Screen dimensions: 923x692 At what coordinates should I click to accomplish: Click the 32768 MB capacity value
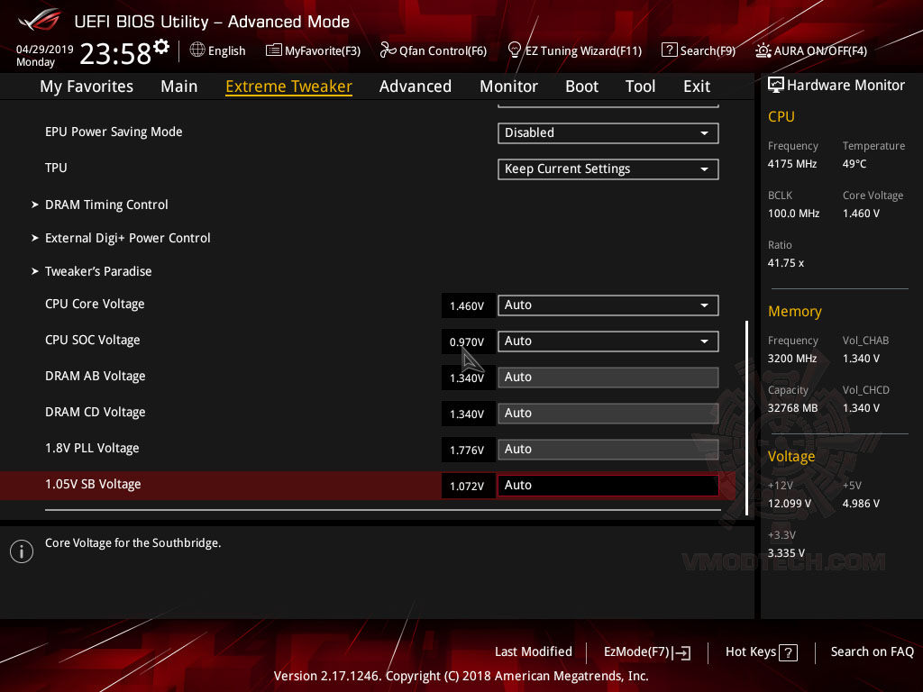793,408
